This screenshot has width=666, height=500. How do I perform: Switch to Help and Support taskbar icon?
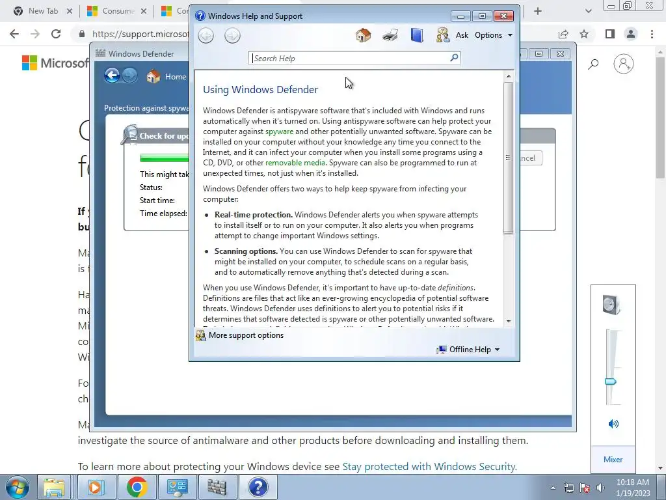(x=258, y=487)
